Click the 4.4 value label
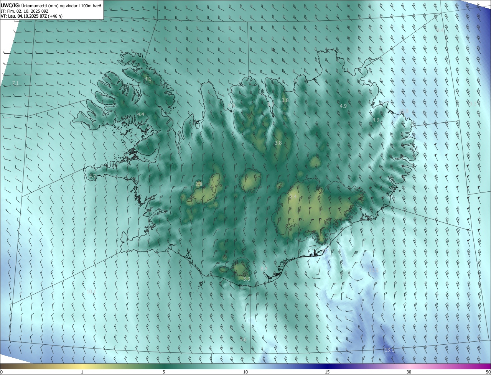The height and width of the screenshot is (375, 491). point(141,114)
